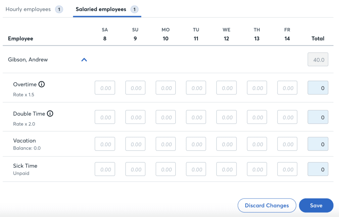Click the Tuesday Double Time input

coord(196,117)
